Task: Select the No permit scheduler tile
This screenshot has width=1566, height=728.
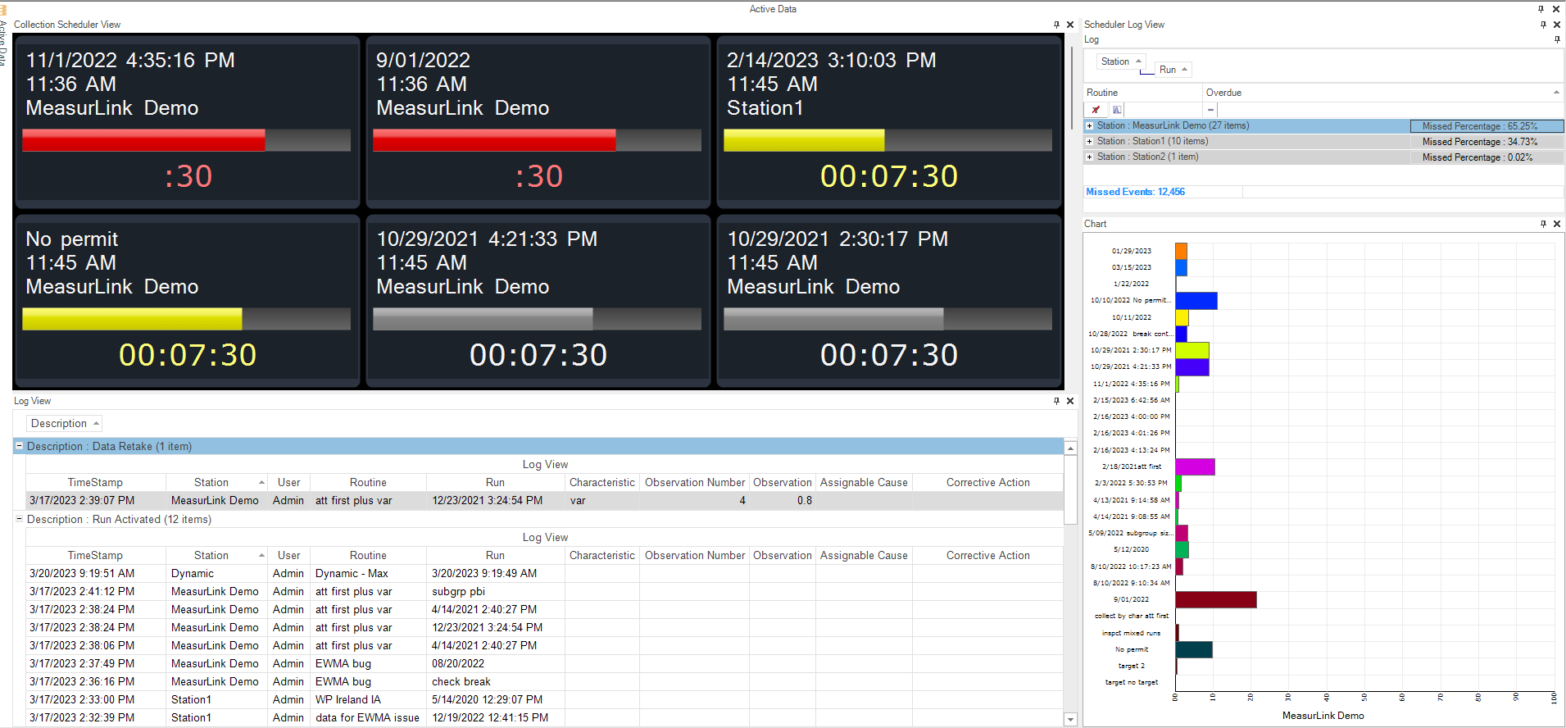Action: (x=188, y=301)
